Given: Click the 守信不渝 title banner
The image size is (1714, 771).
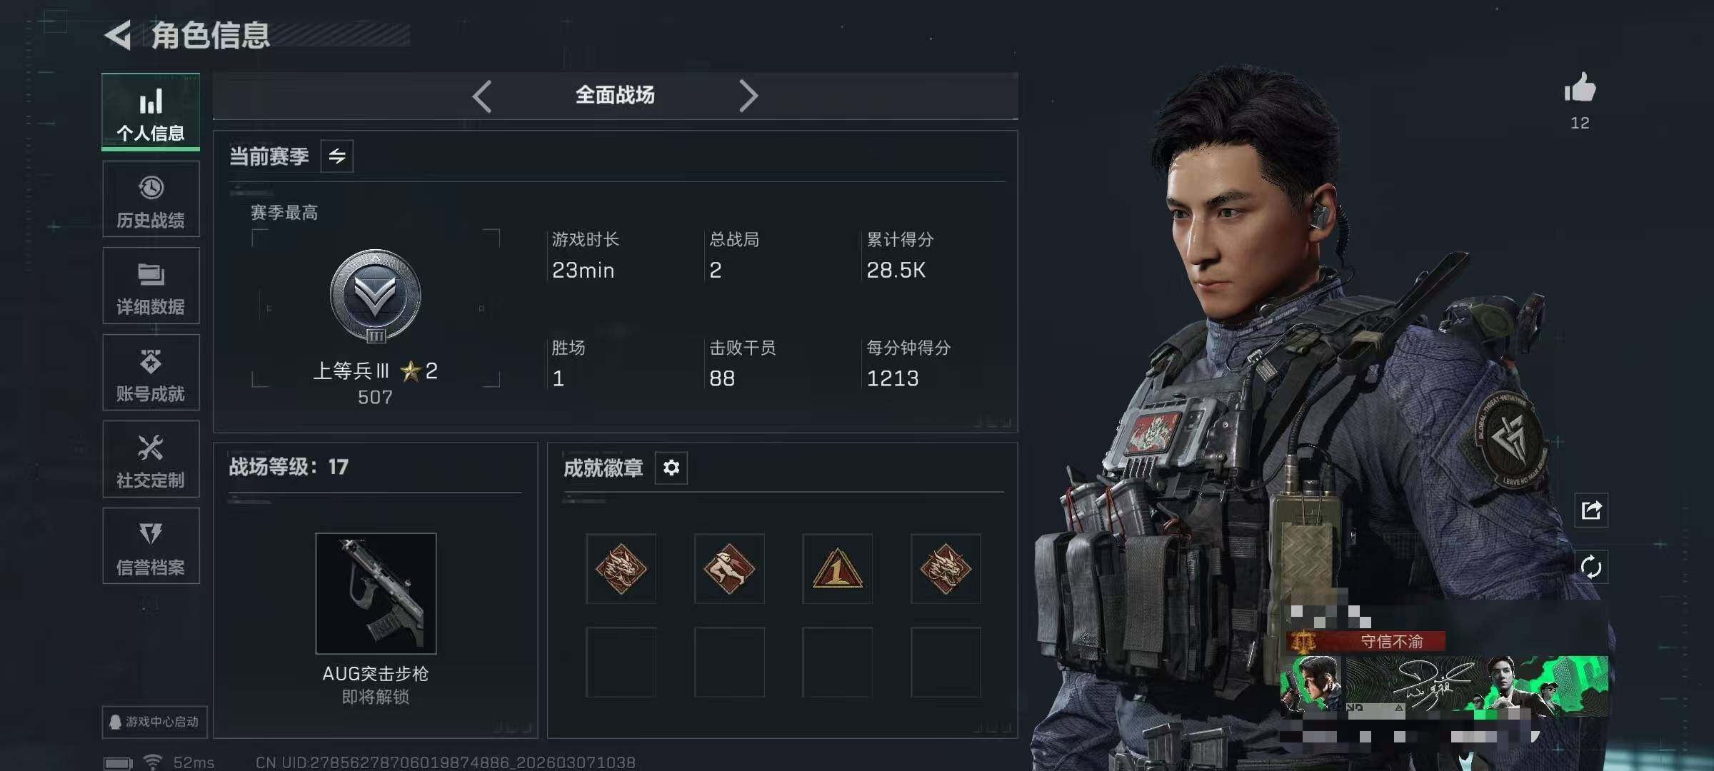Looking at the screenshot, I should [1366, 641].
